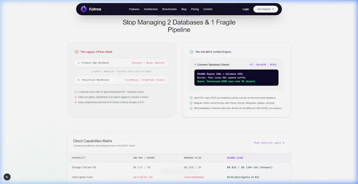Click the X icon next to Data sync delays
The image size is (358, 184).
click(x=76, y=97)
